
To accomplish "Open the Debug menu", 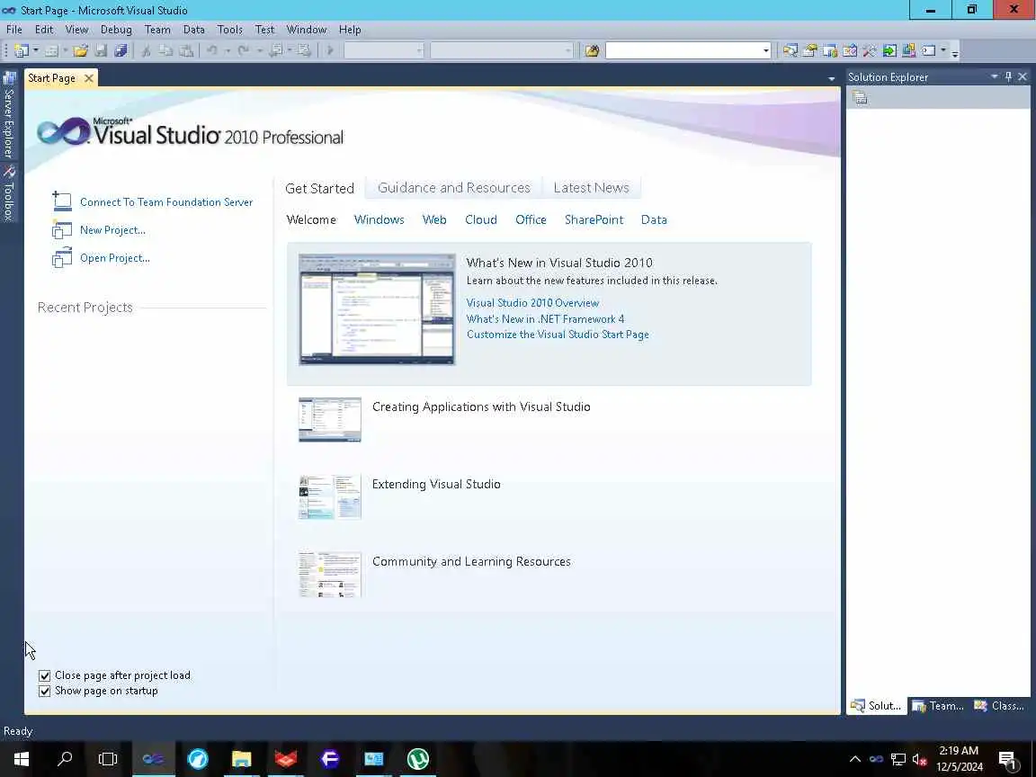I will tap(116, 29).
